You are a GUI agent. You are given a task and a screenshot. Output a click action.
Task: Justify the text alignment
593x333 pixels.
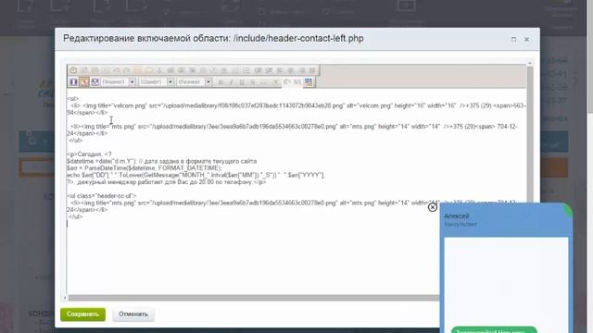click(312, 70)
